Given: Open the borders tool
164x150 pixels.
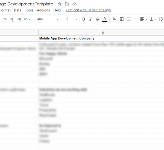Looking at the screenshot, I should point(122,19).
